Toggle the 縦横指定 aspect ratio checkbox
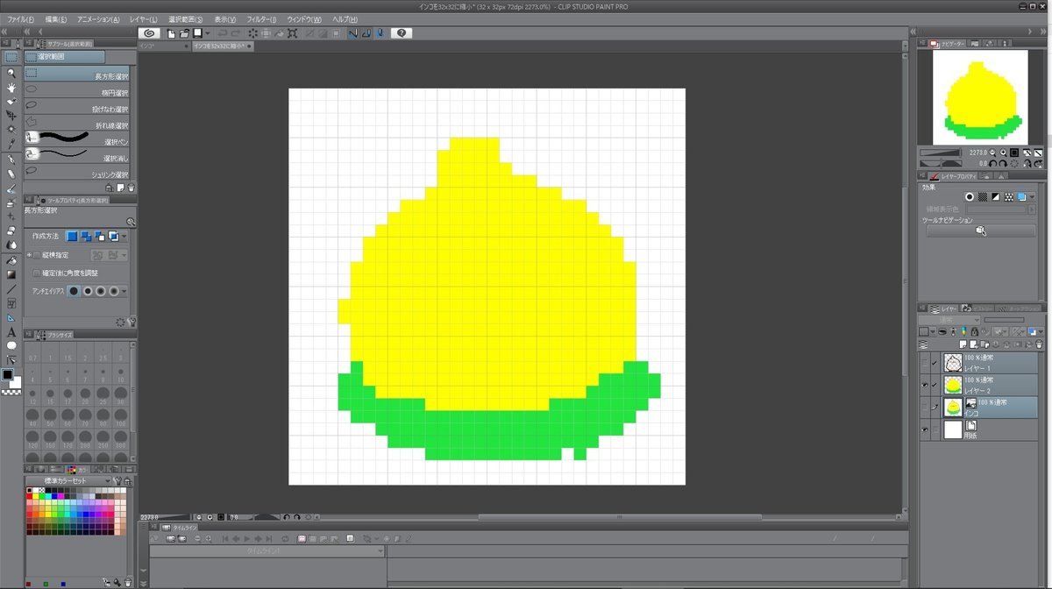 coord(36,255)
